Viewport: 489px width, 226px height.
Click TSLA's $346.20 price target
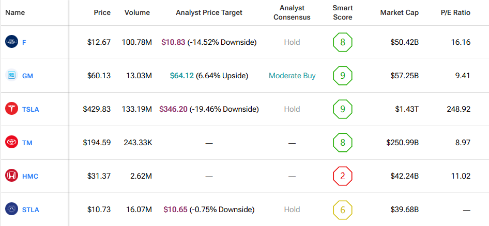pos(173,109)
